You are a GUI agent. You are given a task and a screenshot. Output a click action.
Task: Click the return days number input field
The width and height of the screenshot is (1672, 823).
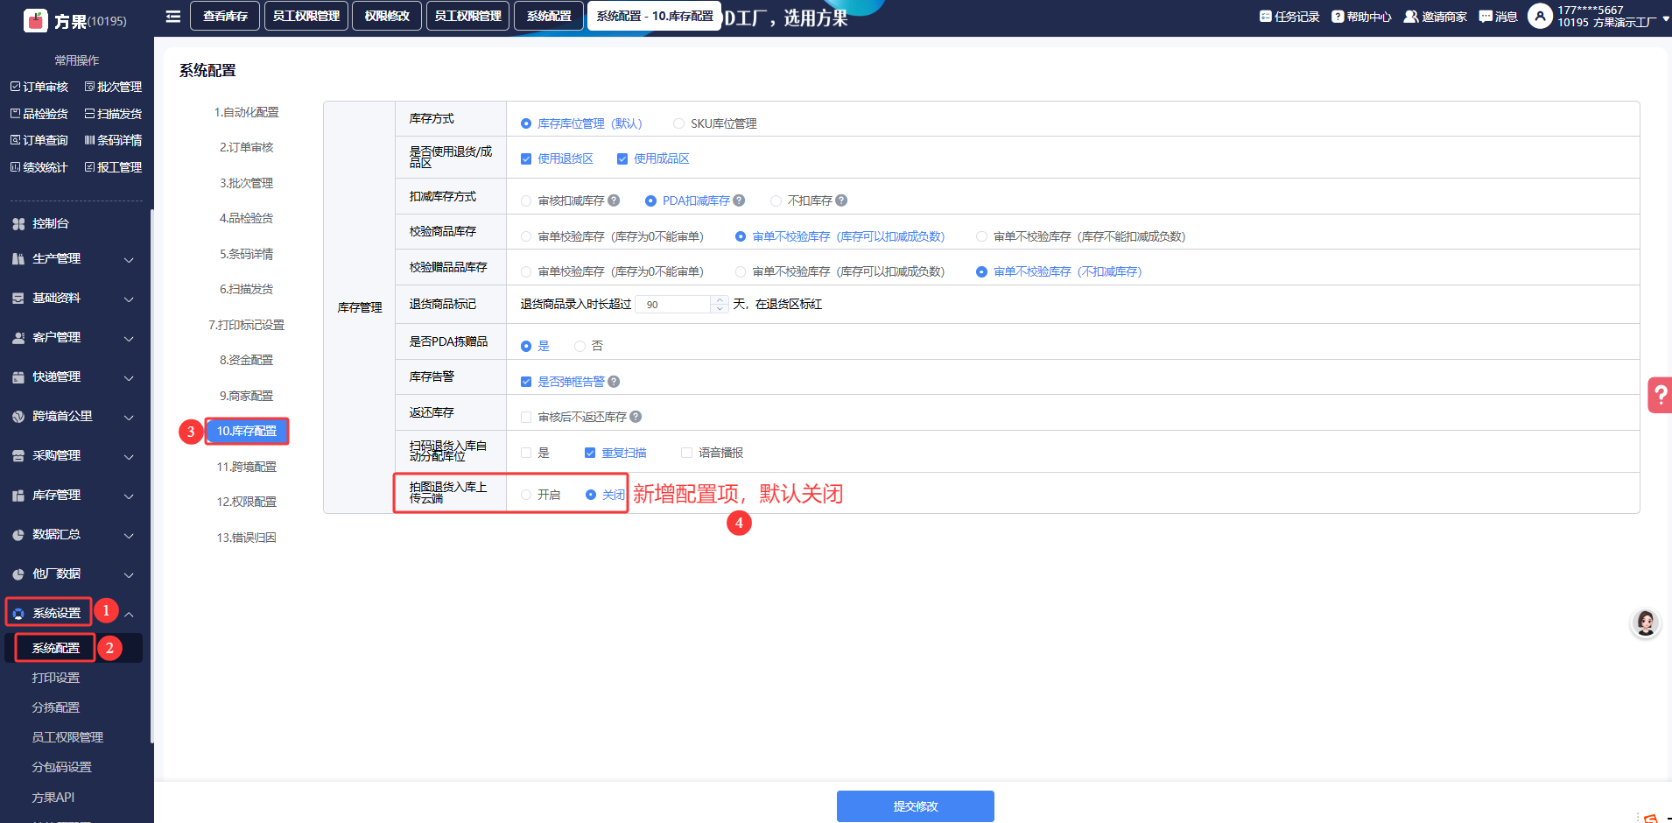coord(674,305)
